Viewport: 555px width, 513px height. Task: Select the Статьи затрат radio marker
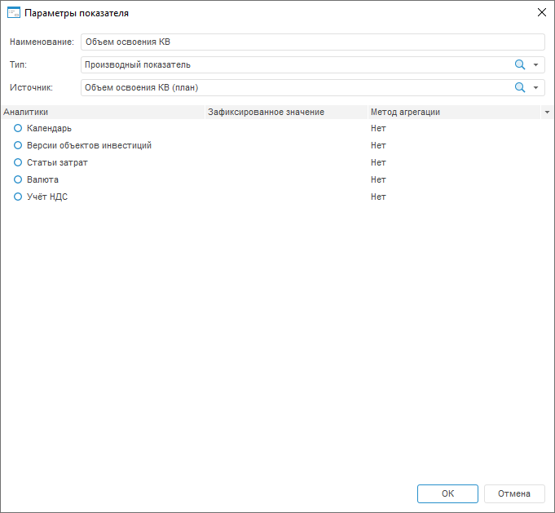click(x=18, y=162)
